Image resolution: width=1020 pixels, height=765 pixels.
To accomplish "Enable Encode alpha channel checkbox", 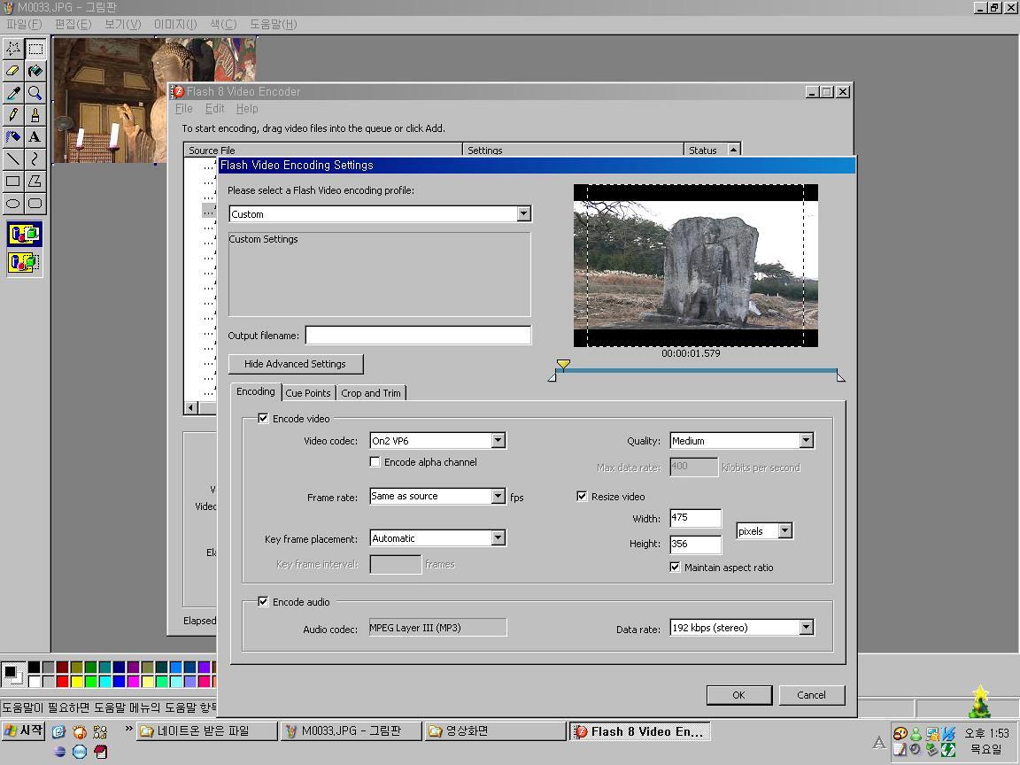I will [375, 462].
